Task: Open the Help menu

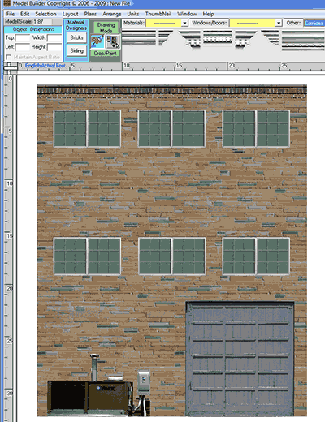Action: coord(208,14)
